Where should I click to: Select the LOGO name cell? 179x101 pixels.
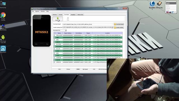tap(59, 51)
